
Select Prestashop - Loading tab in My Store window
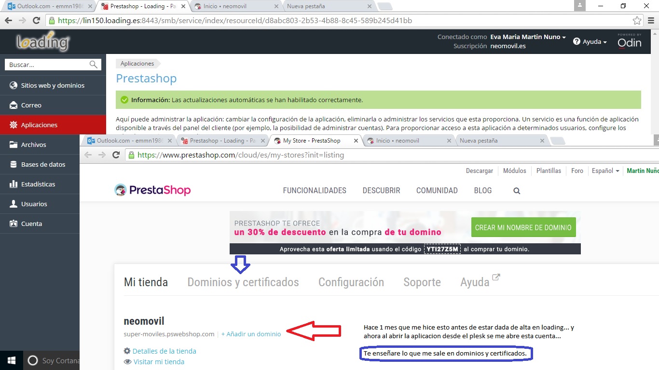(222, 141)
